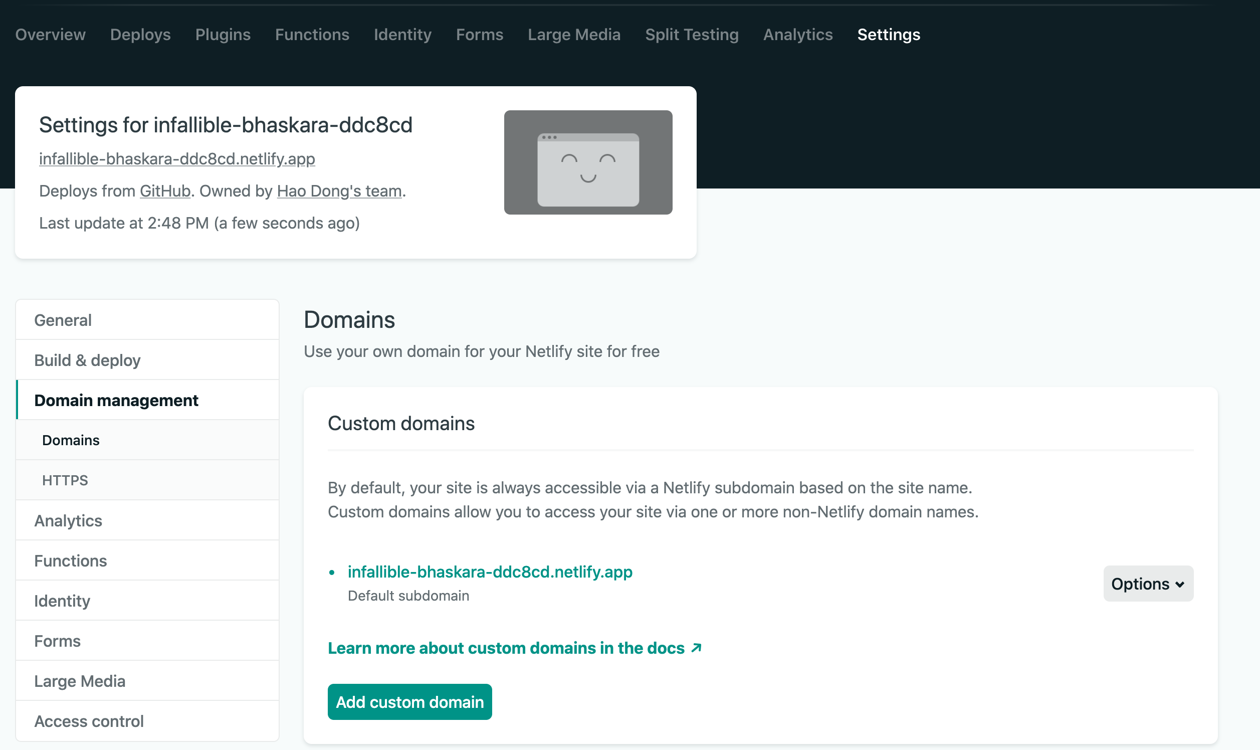The image size is (1260, 750).
Task: Click the GitHub link in site info
Action: (x=165, y=191)
